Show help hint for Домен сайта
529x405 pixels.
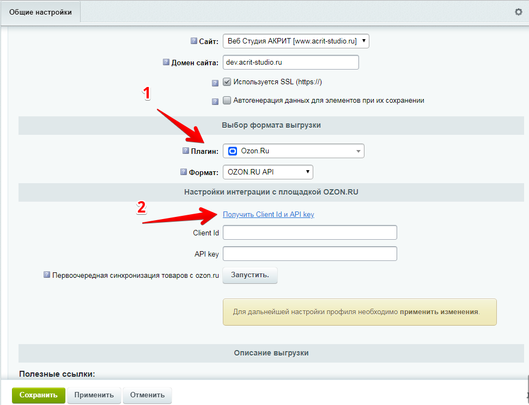coord(166,62)
